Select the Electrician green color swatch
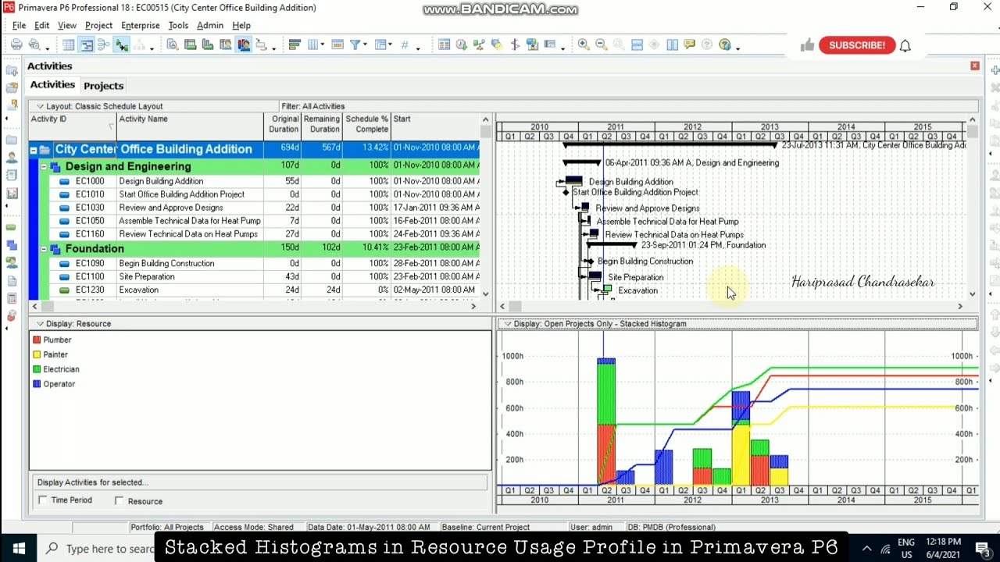Viewport: 1000px width, 562px height. (37, 370)
